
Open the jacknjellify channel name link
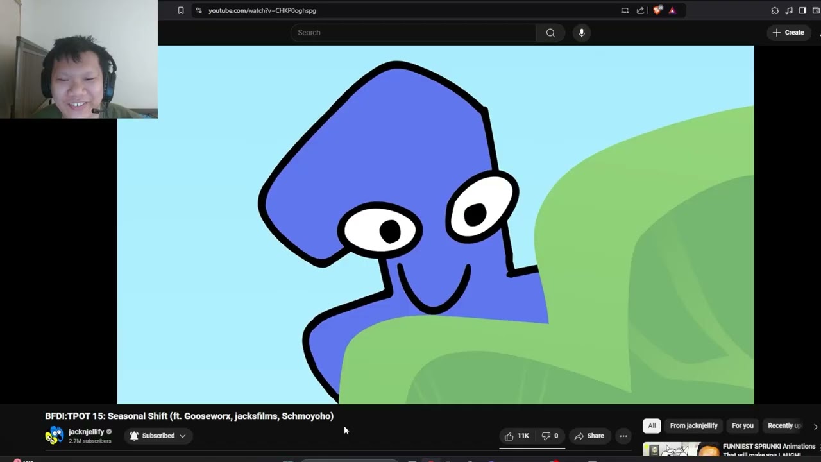tap(86, 432)
